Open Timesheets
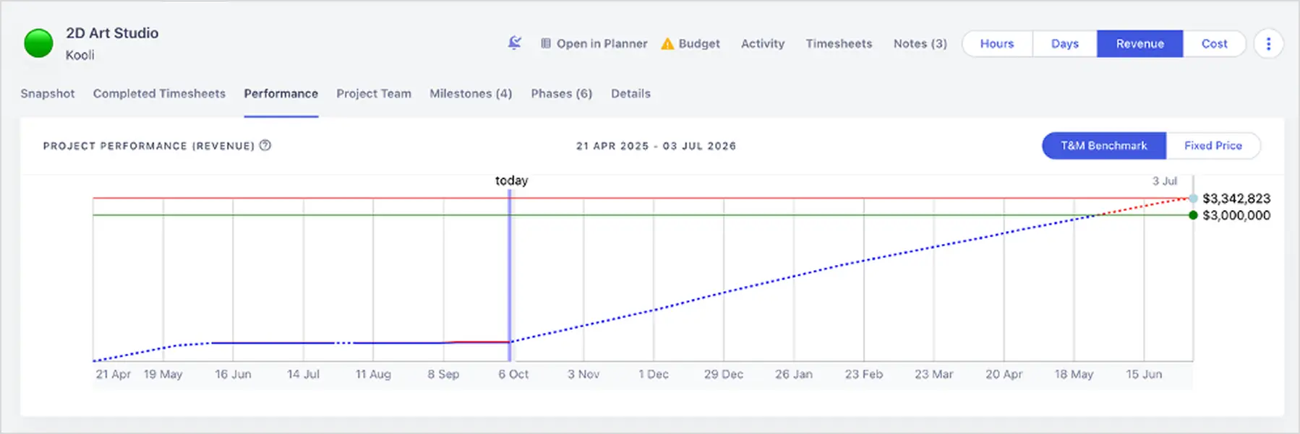 coord(839,43)
